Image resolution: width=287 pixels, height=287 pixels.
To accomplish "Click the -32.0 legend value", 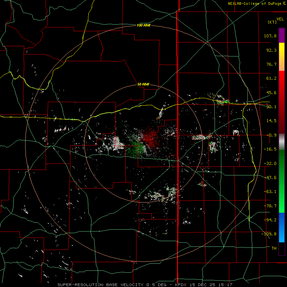I will click(x=270, y=164).
